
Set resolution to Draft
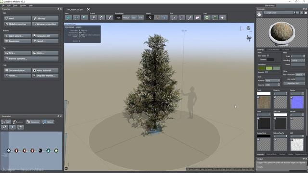pos(141,18)
